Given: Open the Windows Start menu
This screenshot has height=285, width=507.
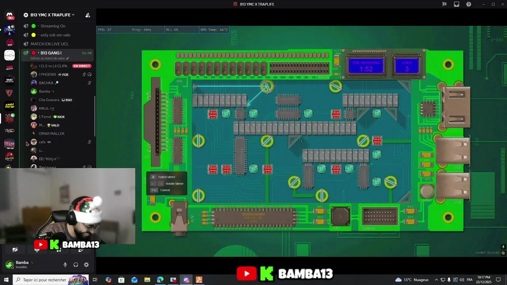Looking at the screenshot, I should [x=6, y=280].
